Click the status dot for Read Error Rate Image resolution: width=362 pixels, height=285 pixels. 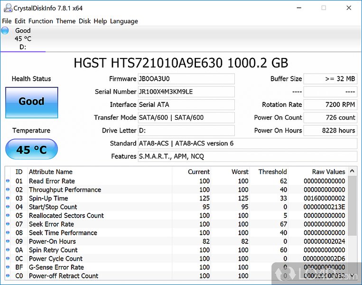point(8,181)
